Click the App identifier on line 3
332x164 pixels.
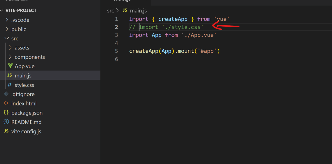coord(157,35)
